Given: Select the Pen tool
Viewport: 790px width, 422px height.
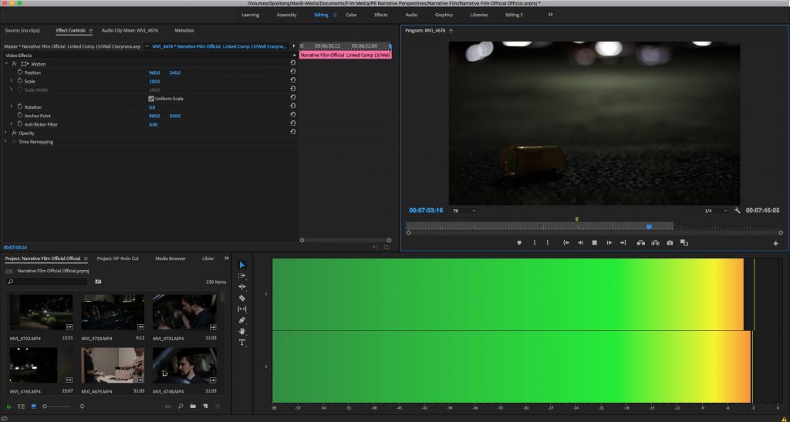Looking at the screenshot, I should pyautogui.click(x=242, y=319).
